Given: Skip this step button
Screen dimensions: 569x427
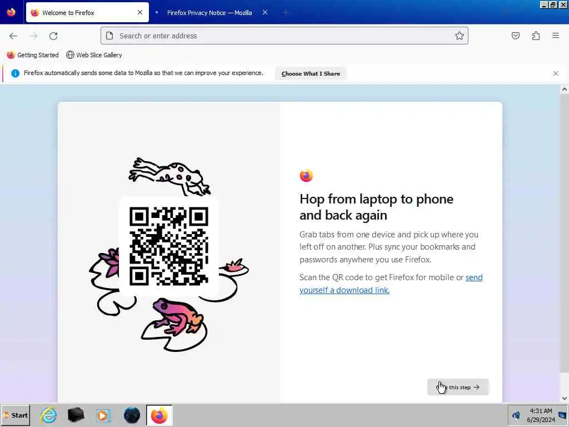Looking at the screenshot, I should pyautogui.click(x=458, y=387).
